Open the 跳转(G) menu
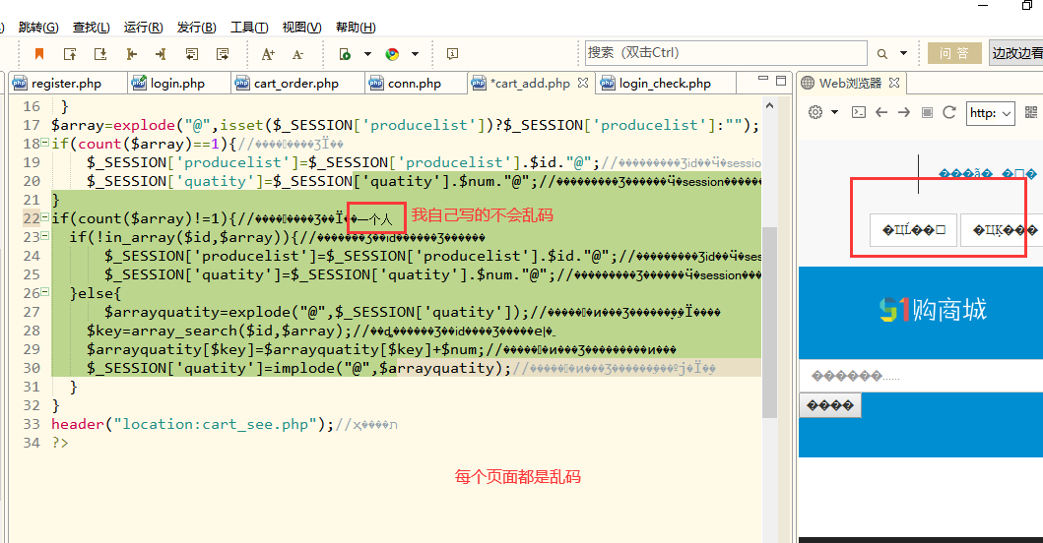The width and height of the screenshot is (1043, 543). tap(38, 28)
